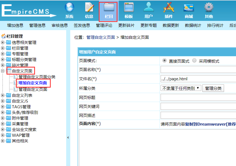Open the 管理信息 menu item

point(37,25)
